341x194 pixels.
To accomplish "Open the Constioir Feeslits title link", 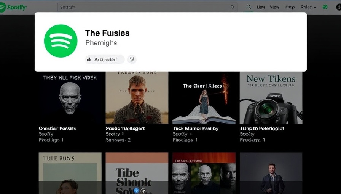I will click(57, 128).
